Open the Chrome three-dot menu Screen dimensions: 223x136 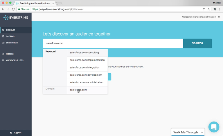[220, 9]
